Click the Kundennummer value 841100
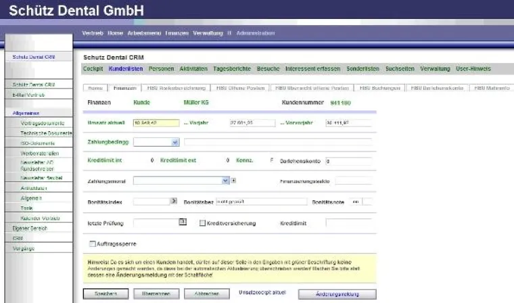Image resolution: width=514 pixels, height=303 pixels. (341, 103)
